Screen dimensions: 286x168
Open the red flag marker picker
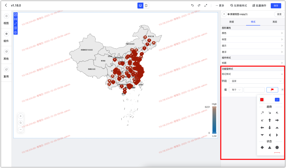272,90
